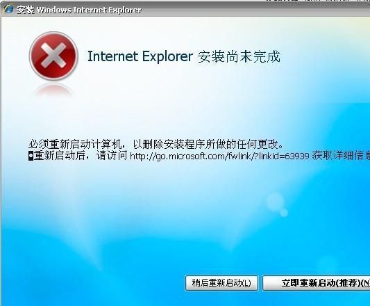Image resolution: width=370 pixels, height=306 pixels.
Task: Click the Internet Explorer logo in title bar
Action: (x=9, y=10)
